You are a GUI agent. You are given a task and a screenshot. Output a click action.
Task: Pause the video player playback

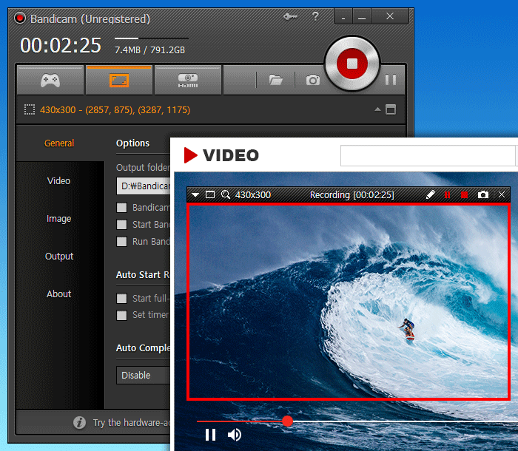tap(210, 435)
